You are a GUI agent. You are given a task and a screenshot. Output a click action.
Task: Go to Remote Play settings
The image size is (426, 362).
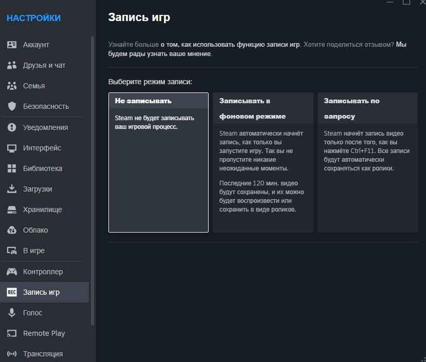[x=45, y=333]
